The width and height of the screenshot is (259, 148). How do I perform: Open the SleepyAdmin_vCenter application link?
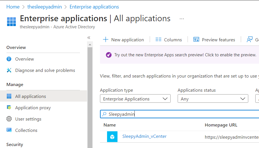click(144, 136)
